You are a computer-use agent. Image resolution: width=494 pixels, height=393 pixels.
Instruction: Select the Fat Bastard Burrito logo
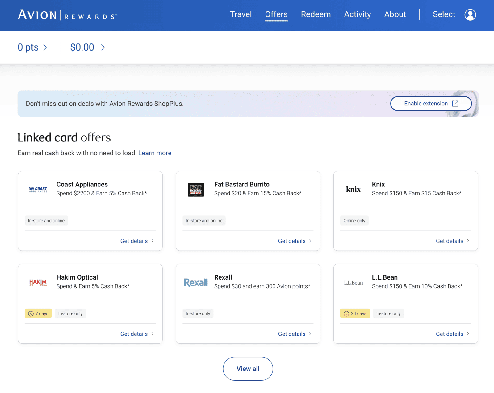point(196,190)
